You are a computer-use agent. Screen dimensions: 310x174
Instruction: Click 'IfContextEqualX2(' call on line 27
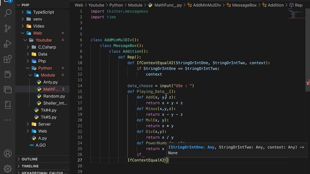[147, 160]
